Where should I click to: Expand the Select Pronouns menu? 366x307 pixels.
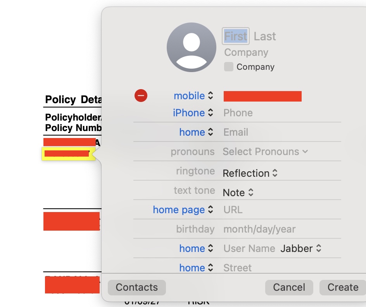click(x=265, y=152)
